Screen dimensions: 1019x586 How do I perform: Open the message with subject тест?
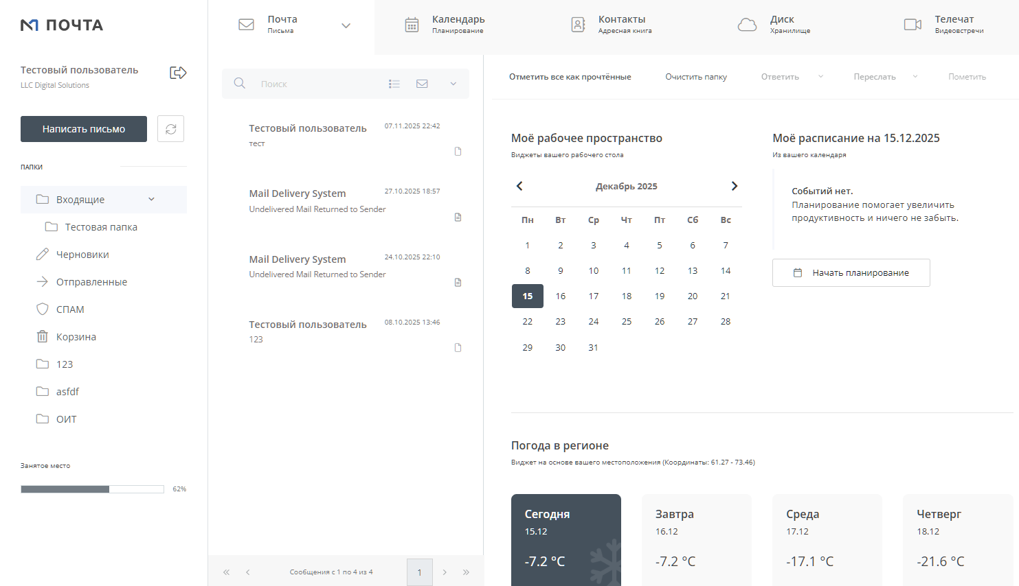pos(346,137)
